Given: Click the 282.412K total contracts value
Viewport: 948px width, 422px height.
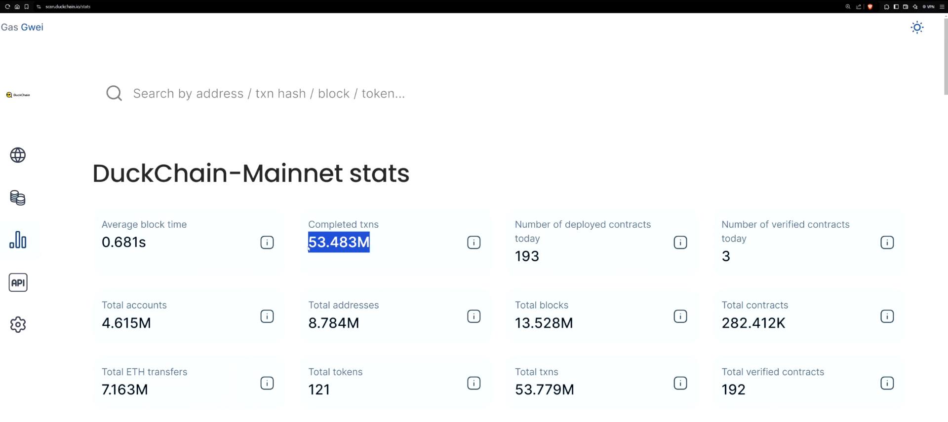Looking at the screenshot, I should [x=753, y=323].
